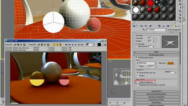Select the Kelvin radio button
Viewport: 188px width, 106px height.
(137, 66)
